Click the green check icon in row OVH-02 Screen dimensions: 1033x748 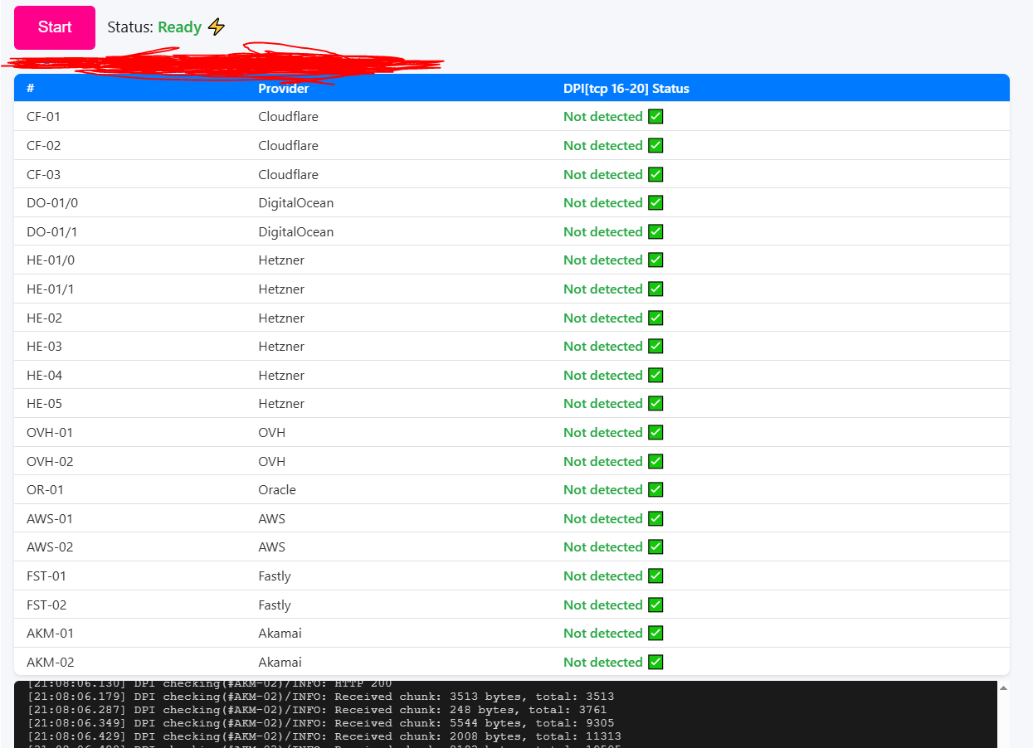pyautogui.click(x=655, y=462)
